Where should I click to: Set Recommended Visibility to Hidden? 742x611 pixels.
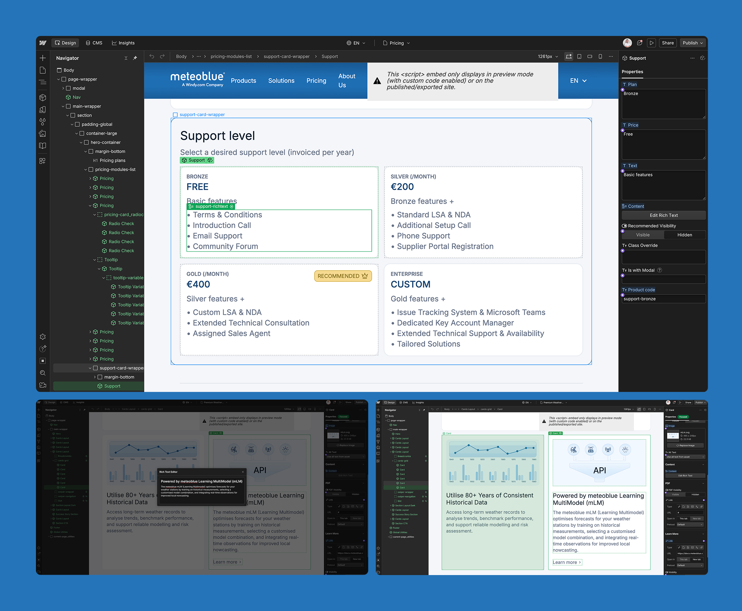point(685,235)
